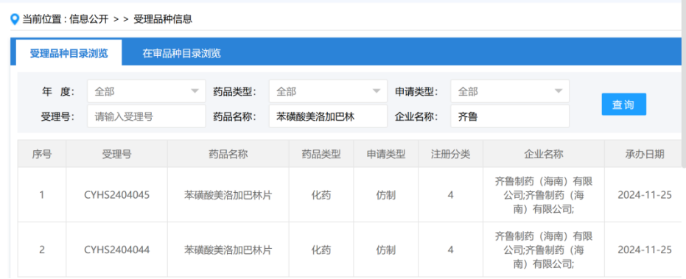Screen dimensions: 686x279
Task: Click serial number 1 cell
Action: (42, 195)
